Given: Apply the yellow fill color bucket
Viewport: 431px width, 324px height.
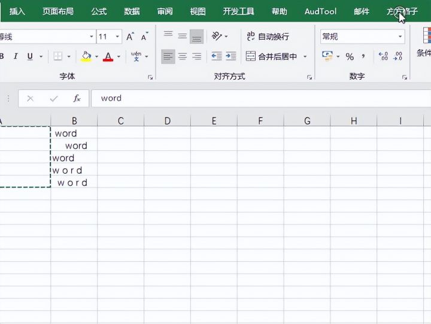Looking at the screenshot, I should pyautogui.click(x=86, y=56).
